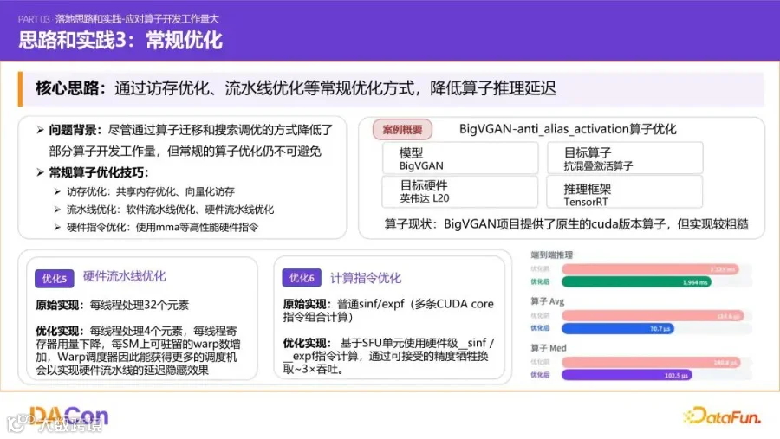This screenshot has height=439, width=780.
Task: Click the DataFun logo
Action: (722, 416)
